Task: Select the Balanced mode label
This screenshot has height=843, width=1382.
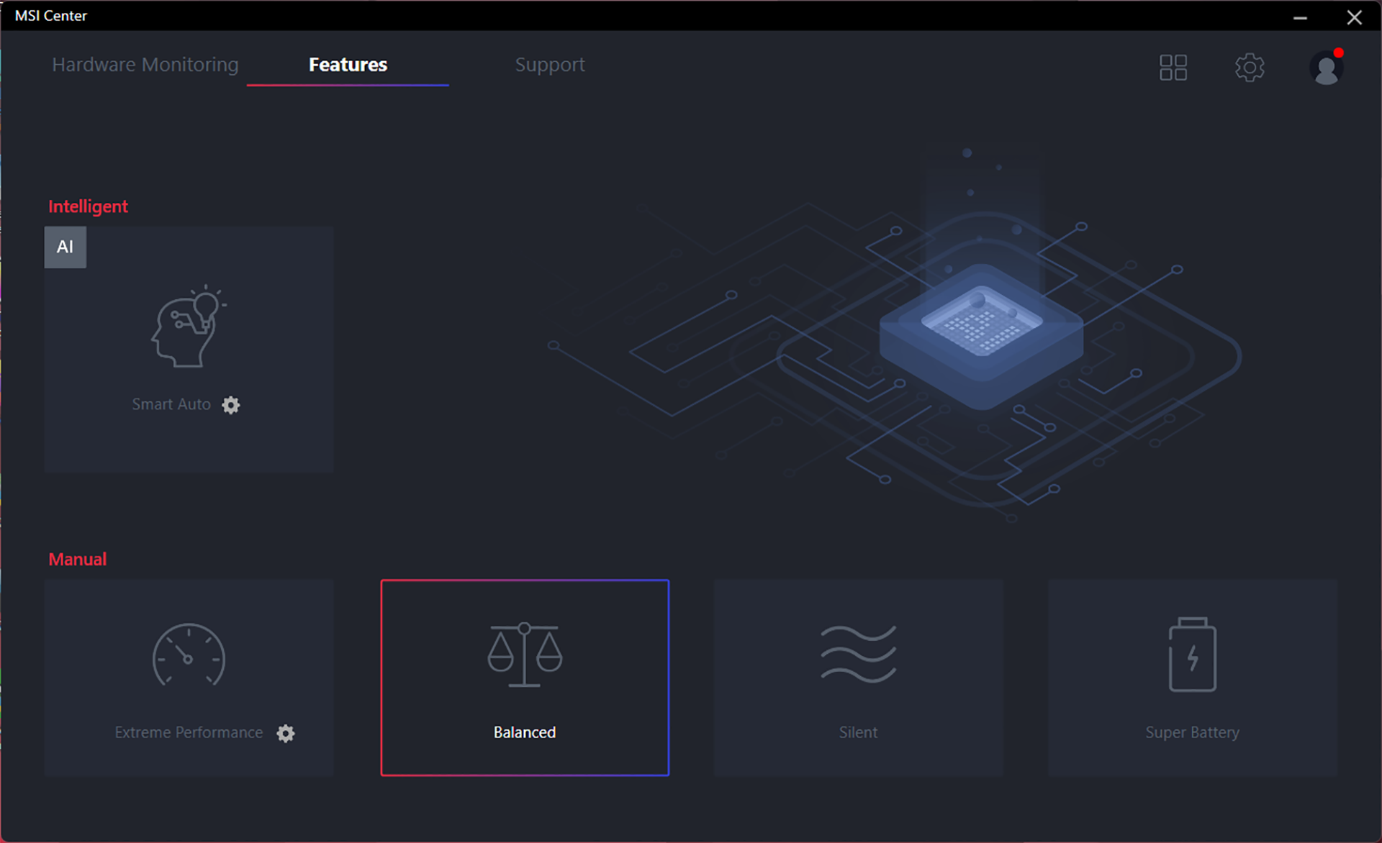Action: (x=525, y=732)
